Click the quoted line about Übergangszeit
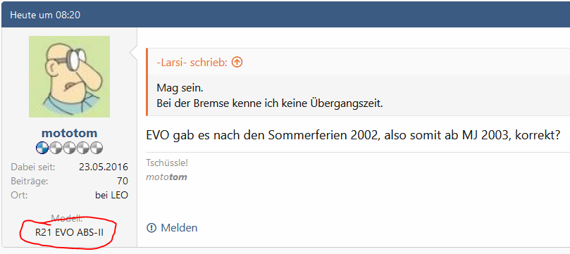 [270, 103]
